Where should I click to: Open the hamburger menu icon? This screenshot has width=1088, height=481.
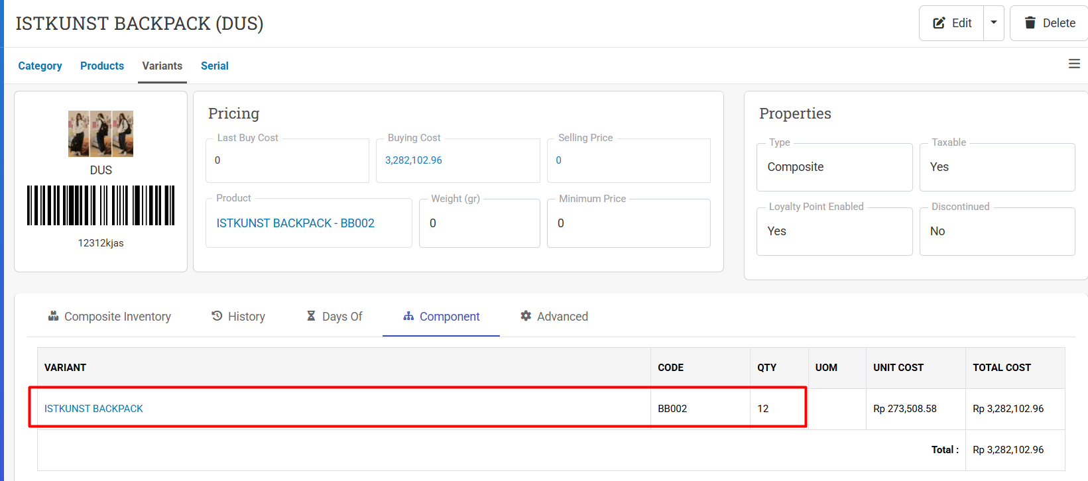pyautogui.click(x=1074, y=64)
